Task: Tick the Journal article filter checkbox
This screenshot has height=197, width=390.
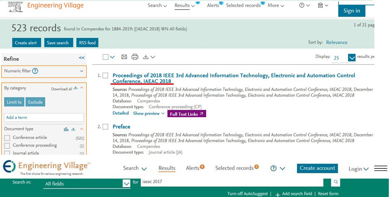Action: tap(7, 153)
